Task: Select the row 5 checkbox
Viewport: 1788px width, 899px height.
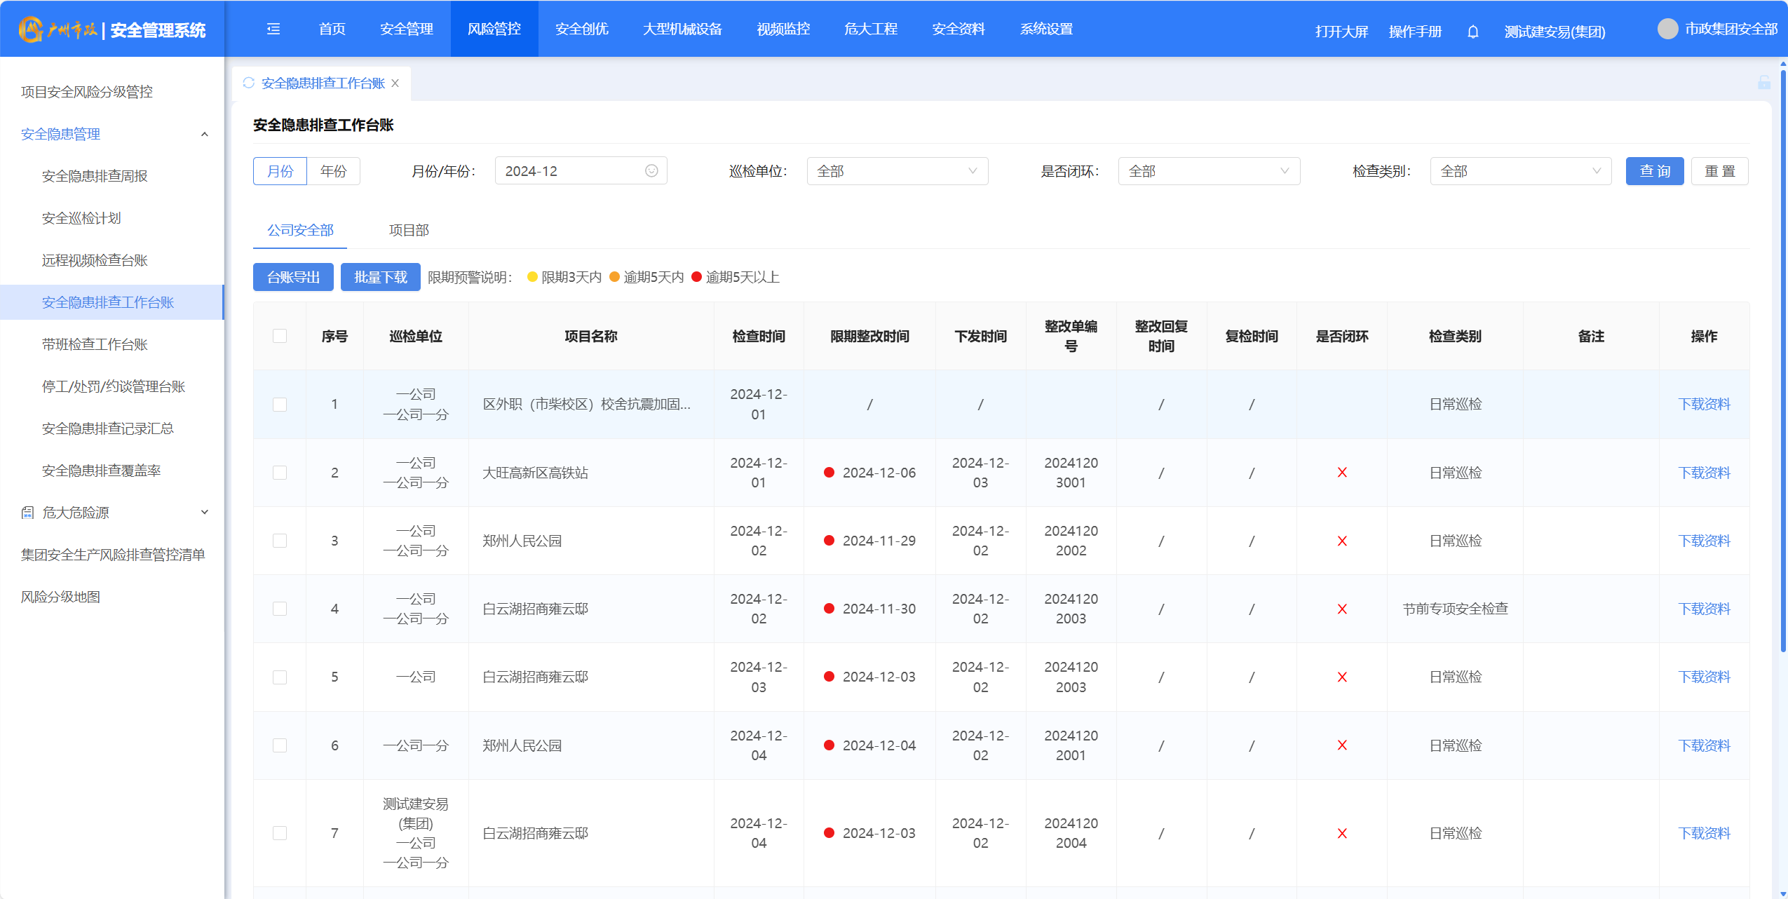Action: coord(280,677)
